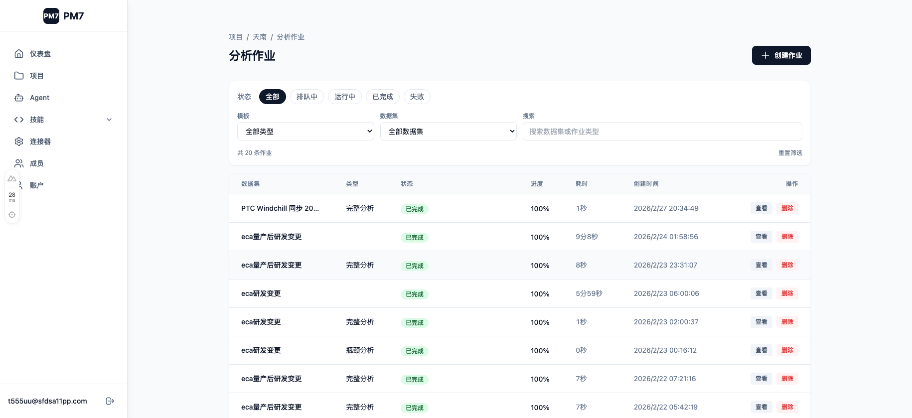
Task: Expand the 技能 menu chevron
Action: 109,120
